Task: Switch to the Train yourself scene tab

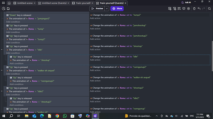Action: coord(83,3)
